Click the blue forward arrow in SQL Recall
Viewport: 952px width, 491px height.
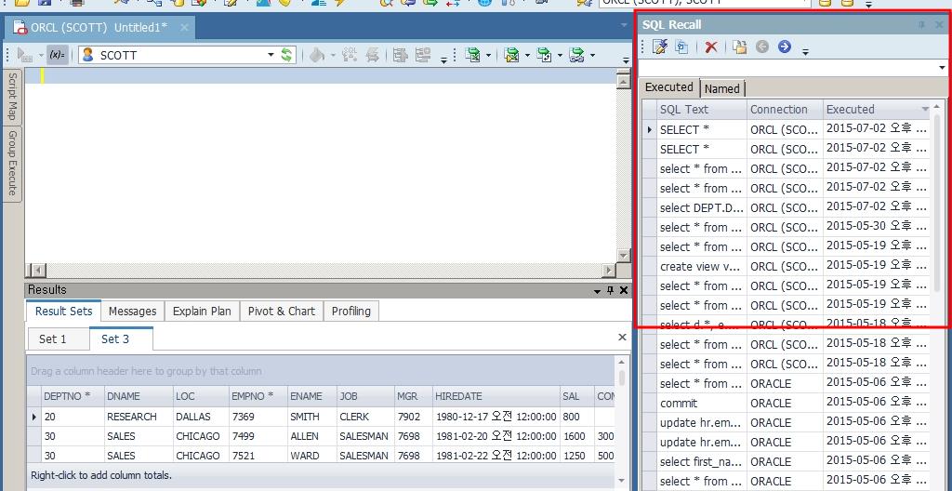[785, 47]
